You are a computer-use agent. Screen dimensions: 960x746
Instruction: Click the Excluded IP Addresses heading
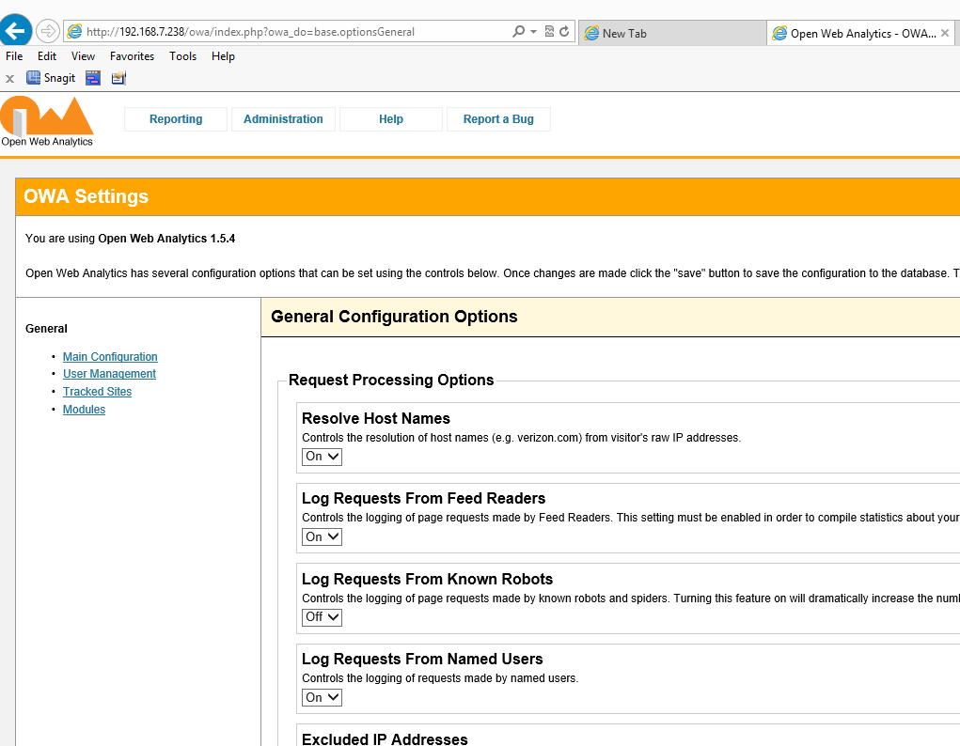point(385,738)
